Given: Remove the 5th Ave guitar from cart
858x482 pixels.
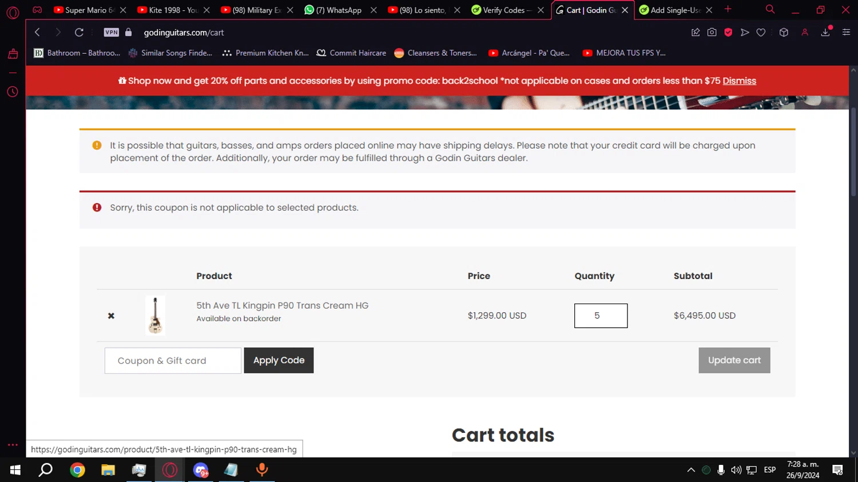Looking at the screenshot, I should [x=111, y=316].
